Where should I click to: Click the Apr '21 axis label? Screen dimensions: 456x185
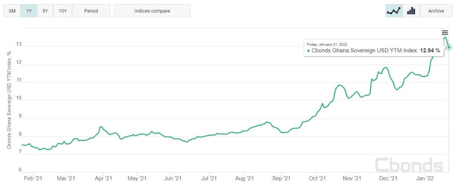click(104, 178)
